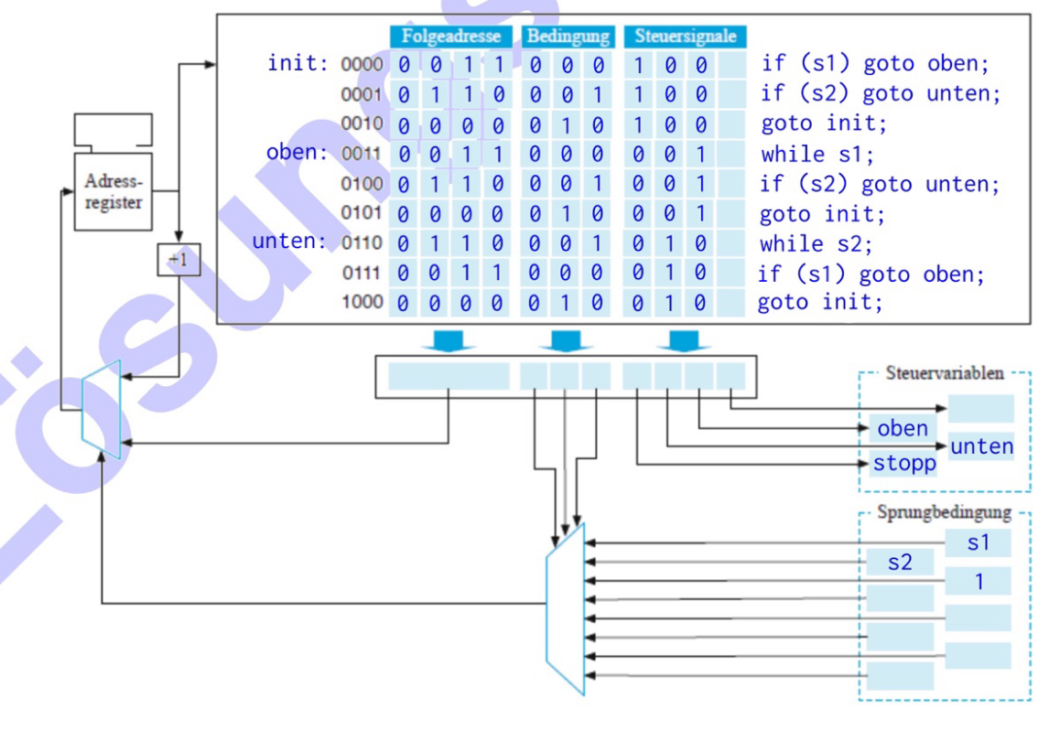Click the small multiplexer below Adressregister

(x=101, y=409)
